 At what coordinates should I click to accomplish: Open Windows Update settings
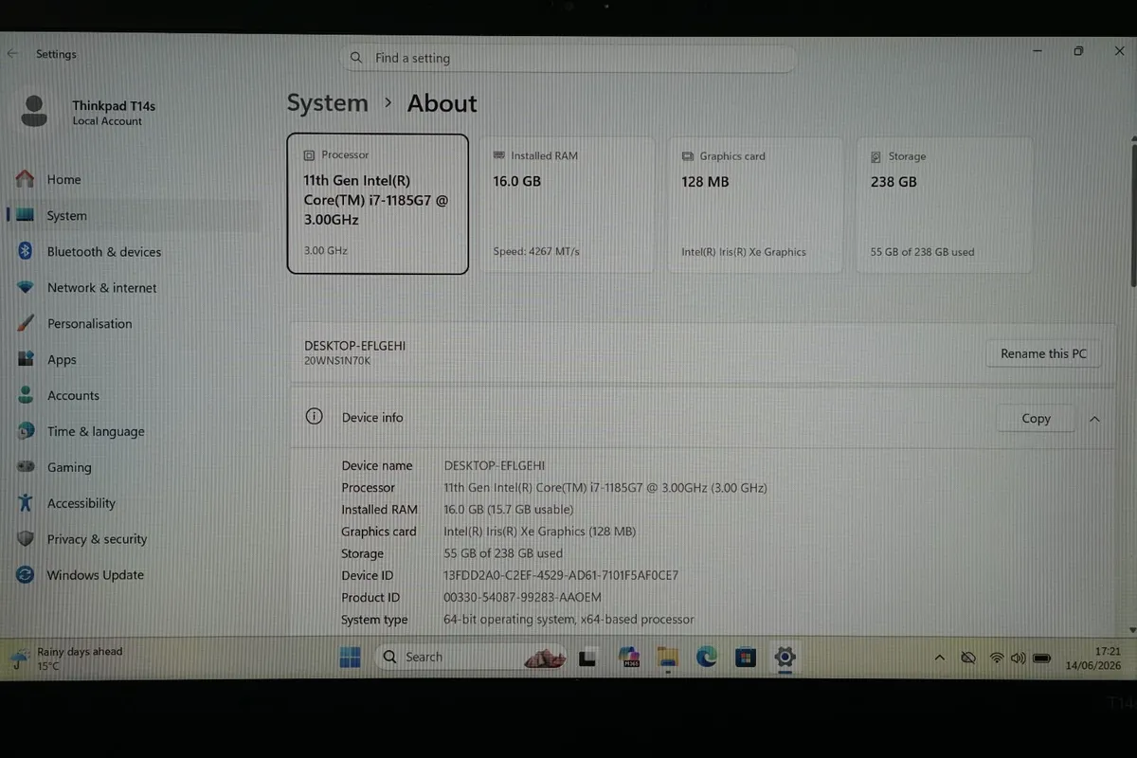pyautogui.click(x=133, y=575)
